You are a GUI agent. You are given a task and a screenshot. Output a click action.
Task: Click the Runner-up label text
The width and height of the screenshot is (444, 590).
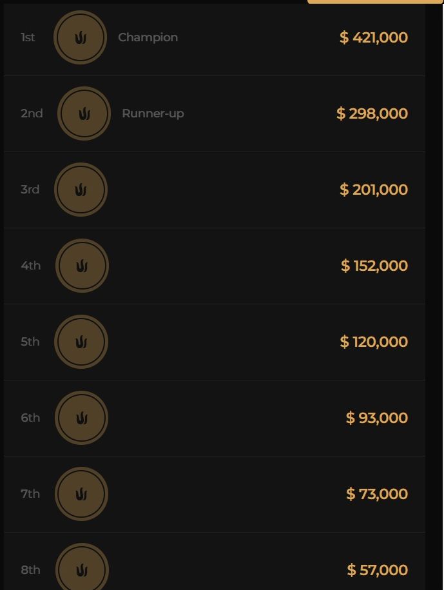(x=153, y=113)
